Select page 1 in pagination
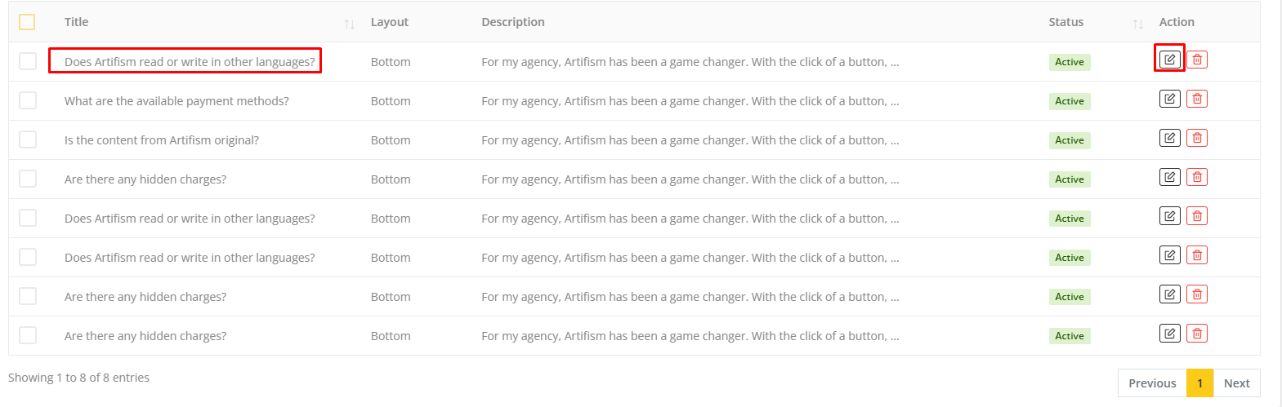1282x407 pixels. click(x=1199, y=383)
